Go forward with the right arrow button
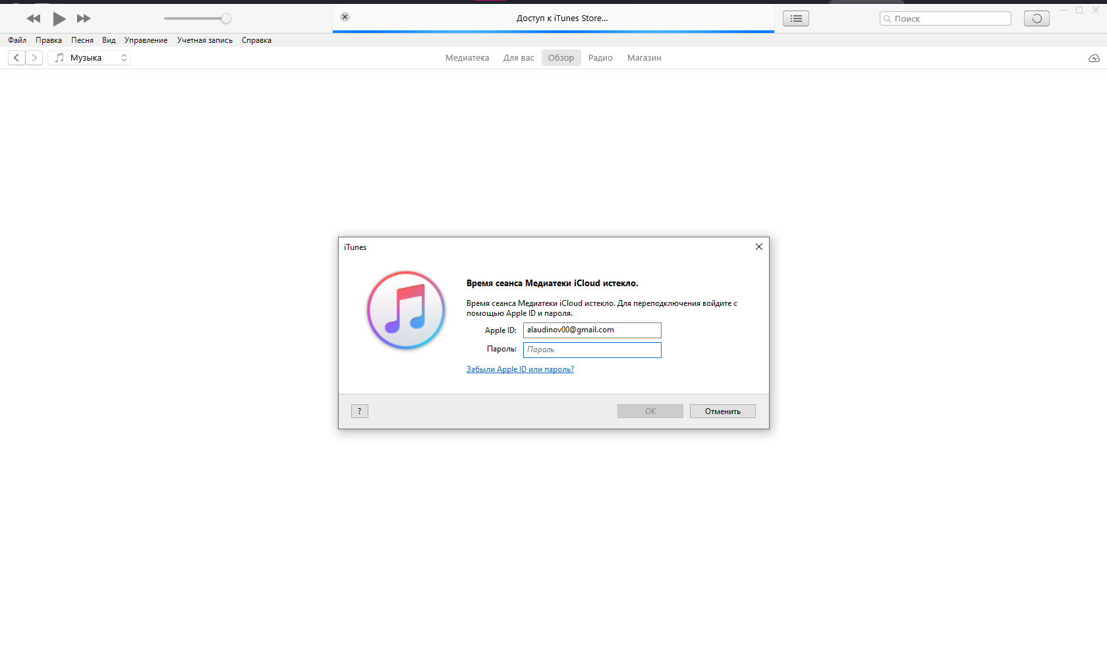Image resolution: width=1107 pixels, height=666 pixels. tap(34, 58)
